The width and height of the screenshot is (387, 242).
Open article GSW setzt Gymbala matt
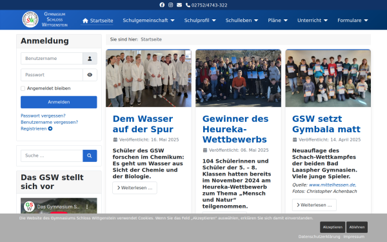[326, 124]
